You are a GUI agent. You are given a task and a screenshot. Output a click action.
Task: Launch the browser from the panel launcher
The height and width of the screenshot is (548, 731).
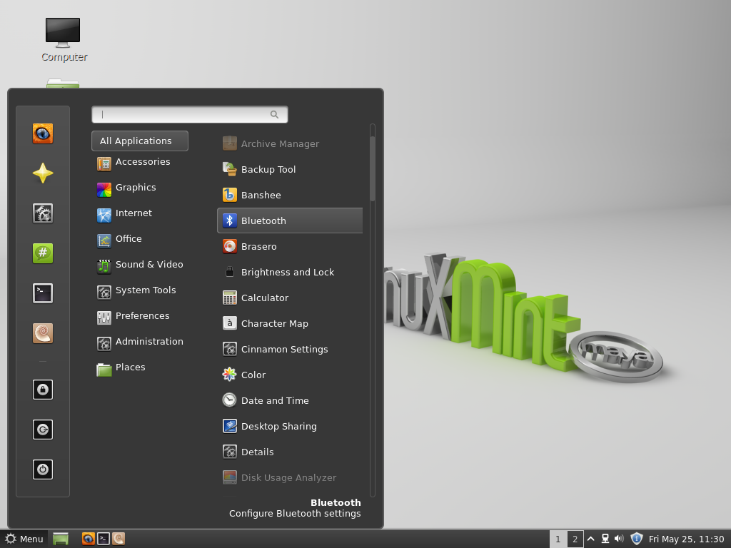(x=88, y=539)
